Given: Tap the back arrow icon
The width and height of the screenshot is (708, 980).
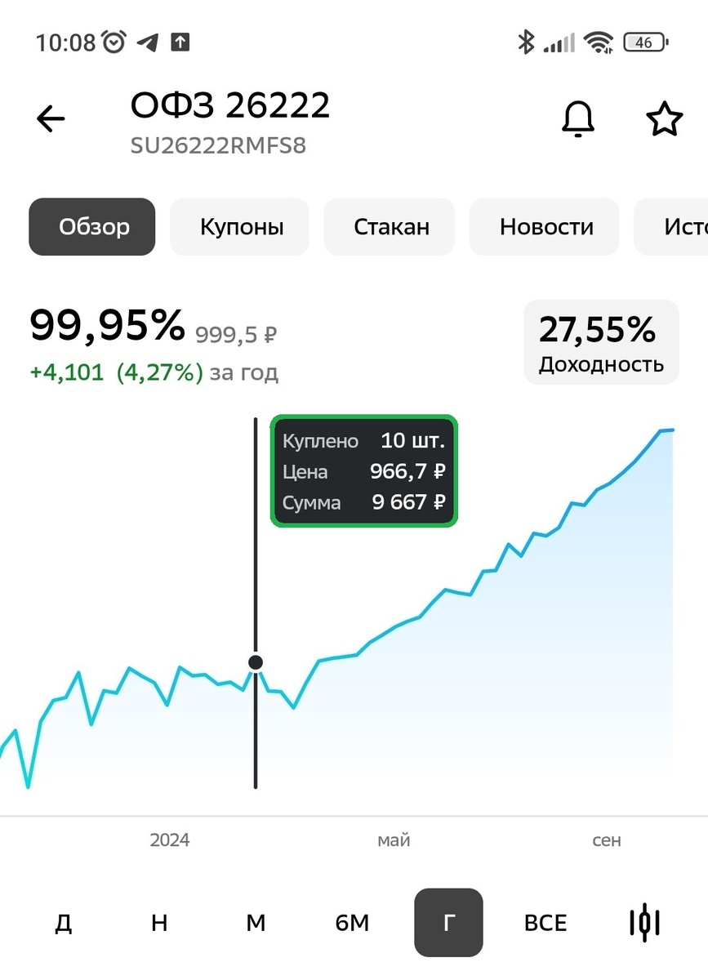Looking at the screenshot, I should (x=51, y=119).
